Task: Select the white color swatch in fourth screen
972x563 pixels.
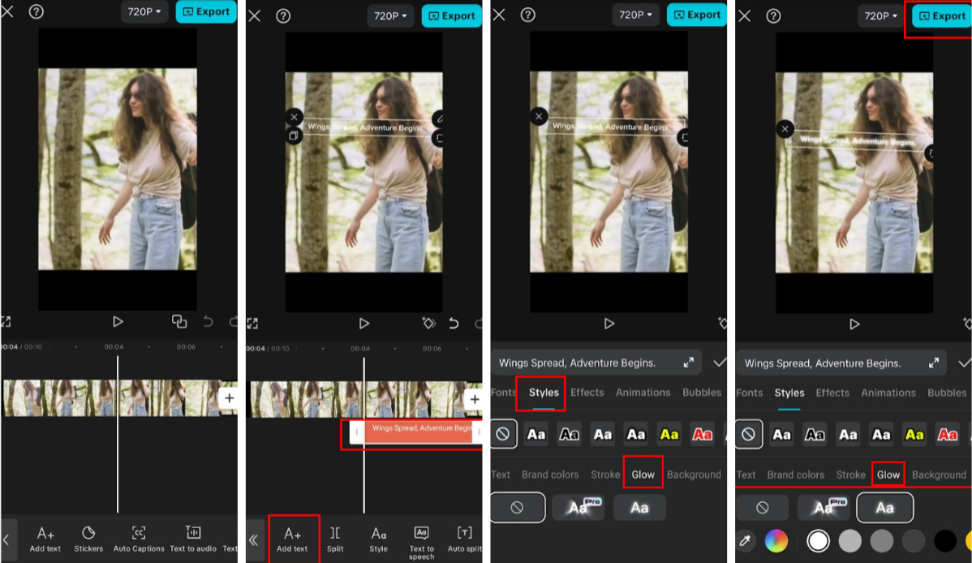Action: point(819,540)
